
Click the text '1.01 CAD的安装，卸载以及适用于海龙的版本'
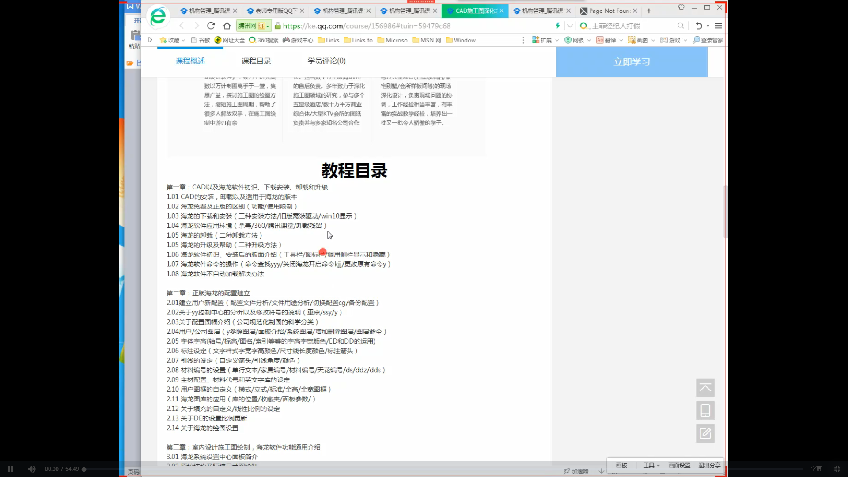pyautogui.click(x=232, y=197)
